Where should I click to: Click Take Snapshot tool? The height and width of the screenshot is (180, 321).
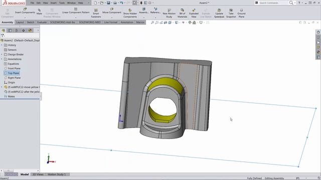tap(231, 13)
